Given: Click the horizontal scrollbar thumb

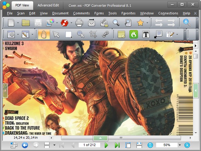Looking at the screenshot, I should pos(121,138).
